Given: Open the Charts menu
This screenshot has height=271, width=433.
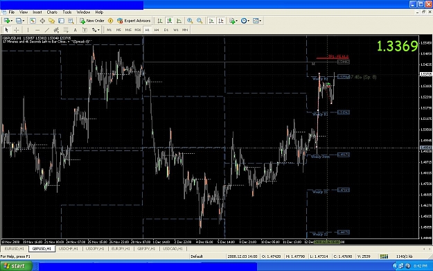Looking at the screenshot, I should pyautogui.click(x=52, y=12).
